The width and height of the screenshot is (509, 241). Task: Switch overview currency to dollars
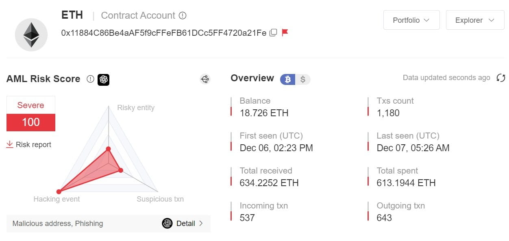[303, 79]
